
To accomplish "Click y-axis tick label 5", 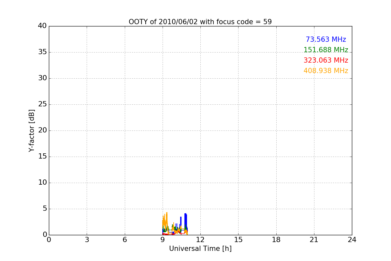I will point(45,209).
